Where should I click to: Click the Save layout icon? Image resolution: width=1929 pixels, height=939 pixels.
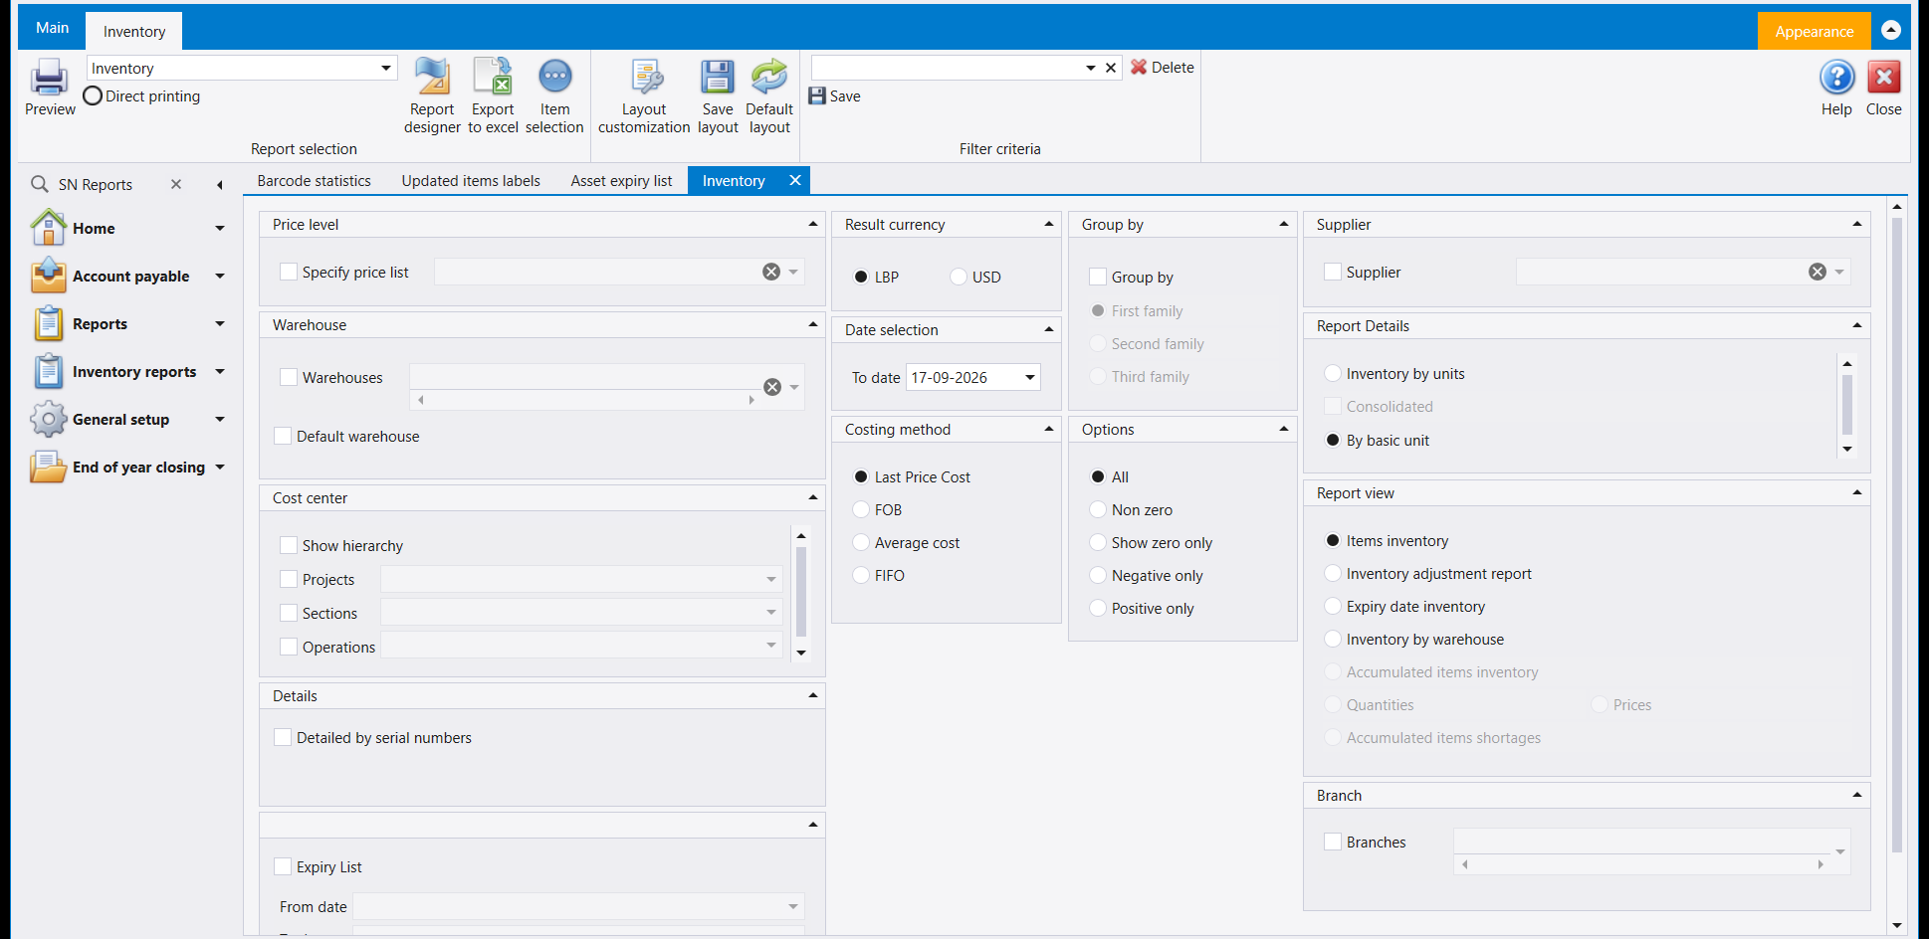(x=718, y=78)
